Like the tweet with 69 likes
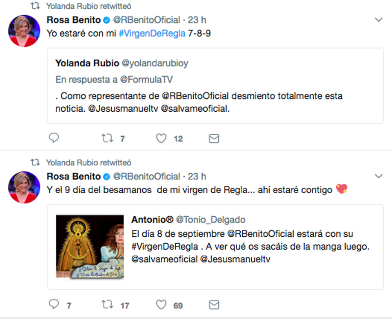392x319 pixels. pos(162,305)
